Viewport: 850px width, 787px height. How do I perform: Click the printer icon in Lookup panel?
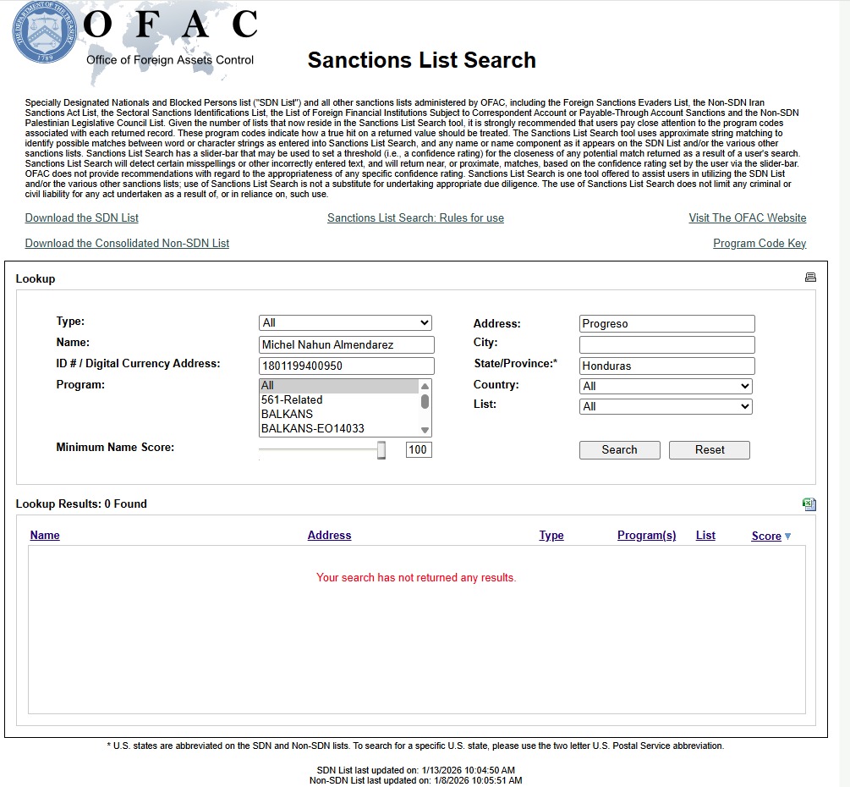810,278
